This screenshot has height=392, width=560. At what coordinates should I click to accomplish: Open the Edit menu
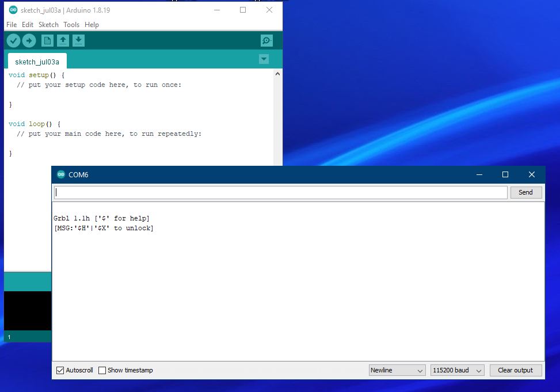click(x=28, y=25)
